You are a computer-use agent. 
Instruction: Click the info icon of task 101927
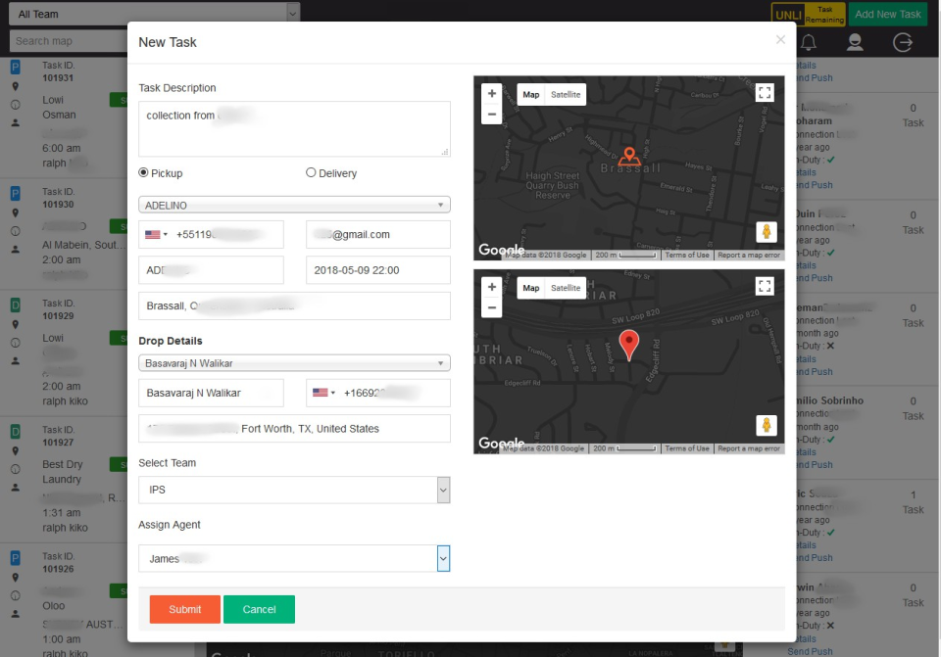pos(16,469)
